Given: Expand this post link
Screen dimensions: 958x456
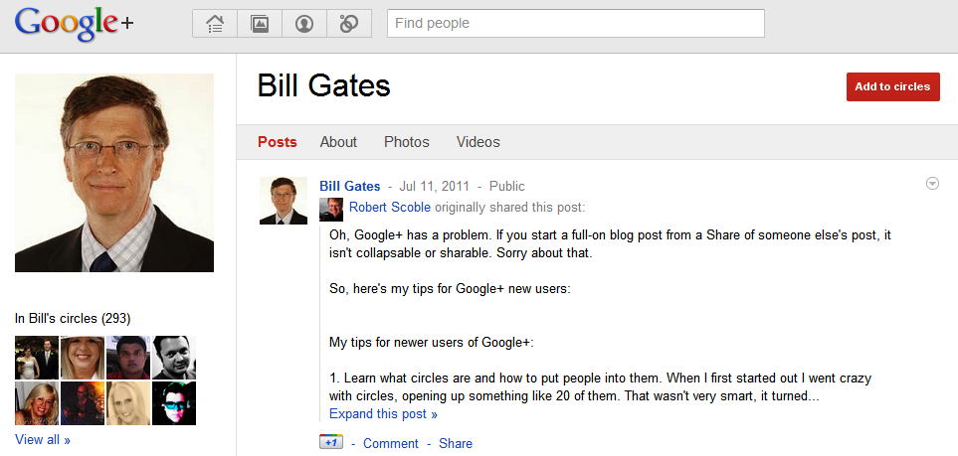Looking at the screenshot, I should 383,414.
